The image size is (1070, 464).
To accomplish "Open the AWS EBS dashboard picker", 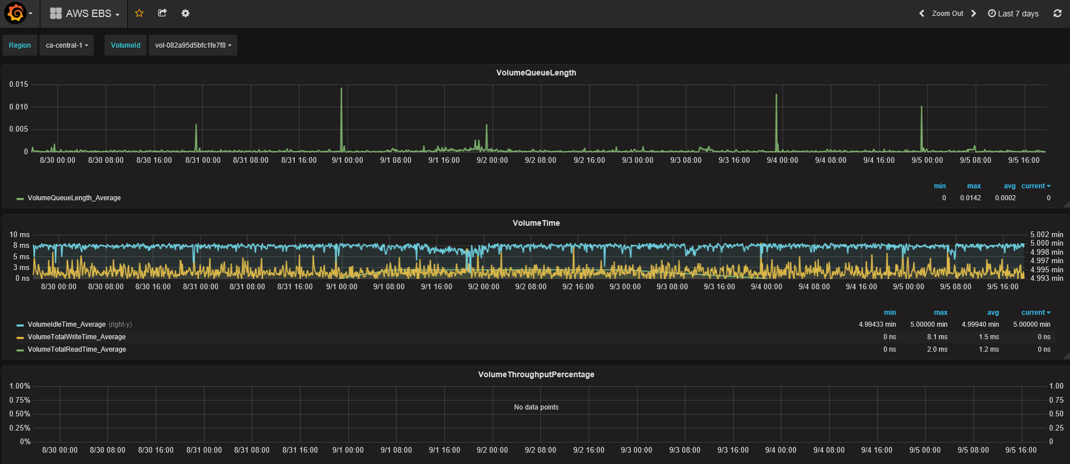I will tap(85, 14).
